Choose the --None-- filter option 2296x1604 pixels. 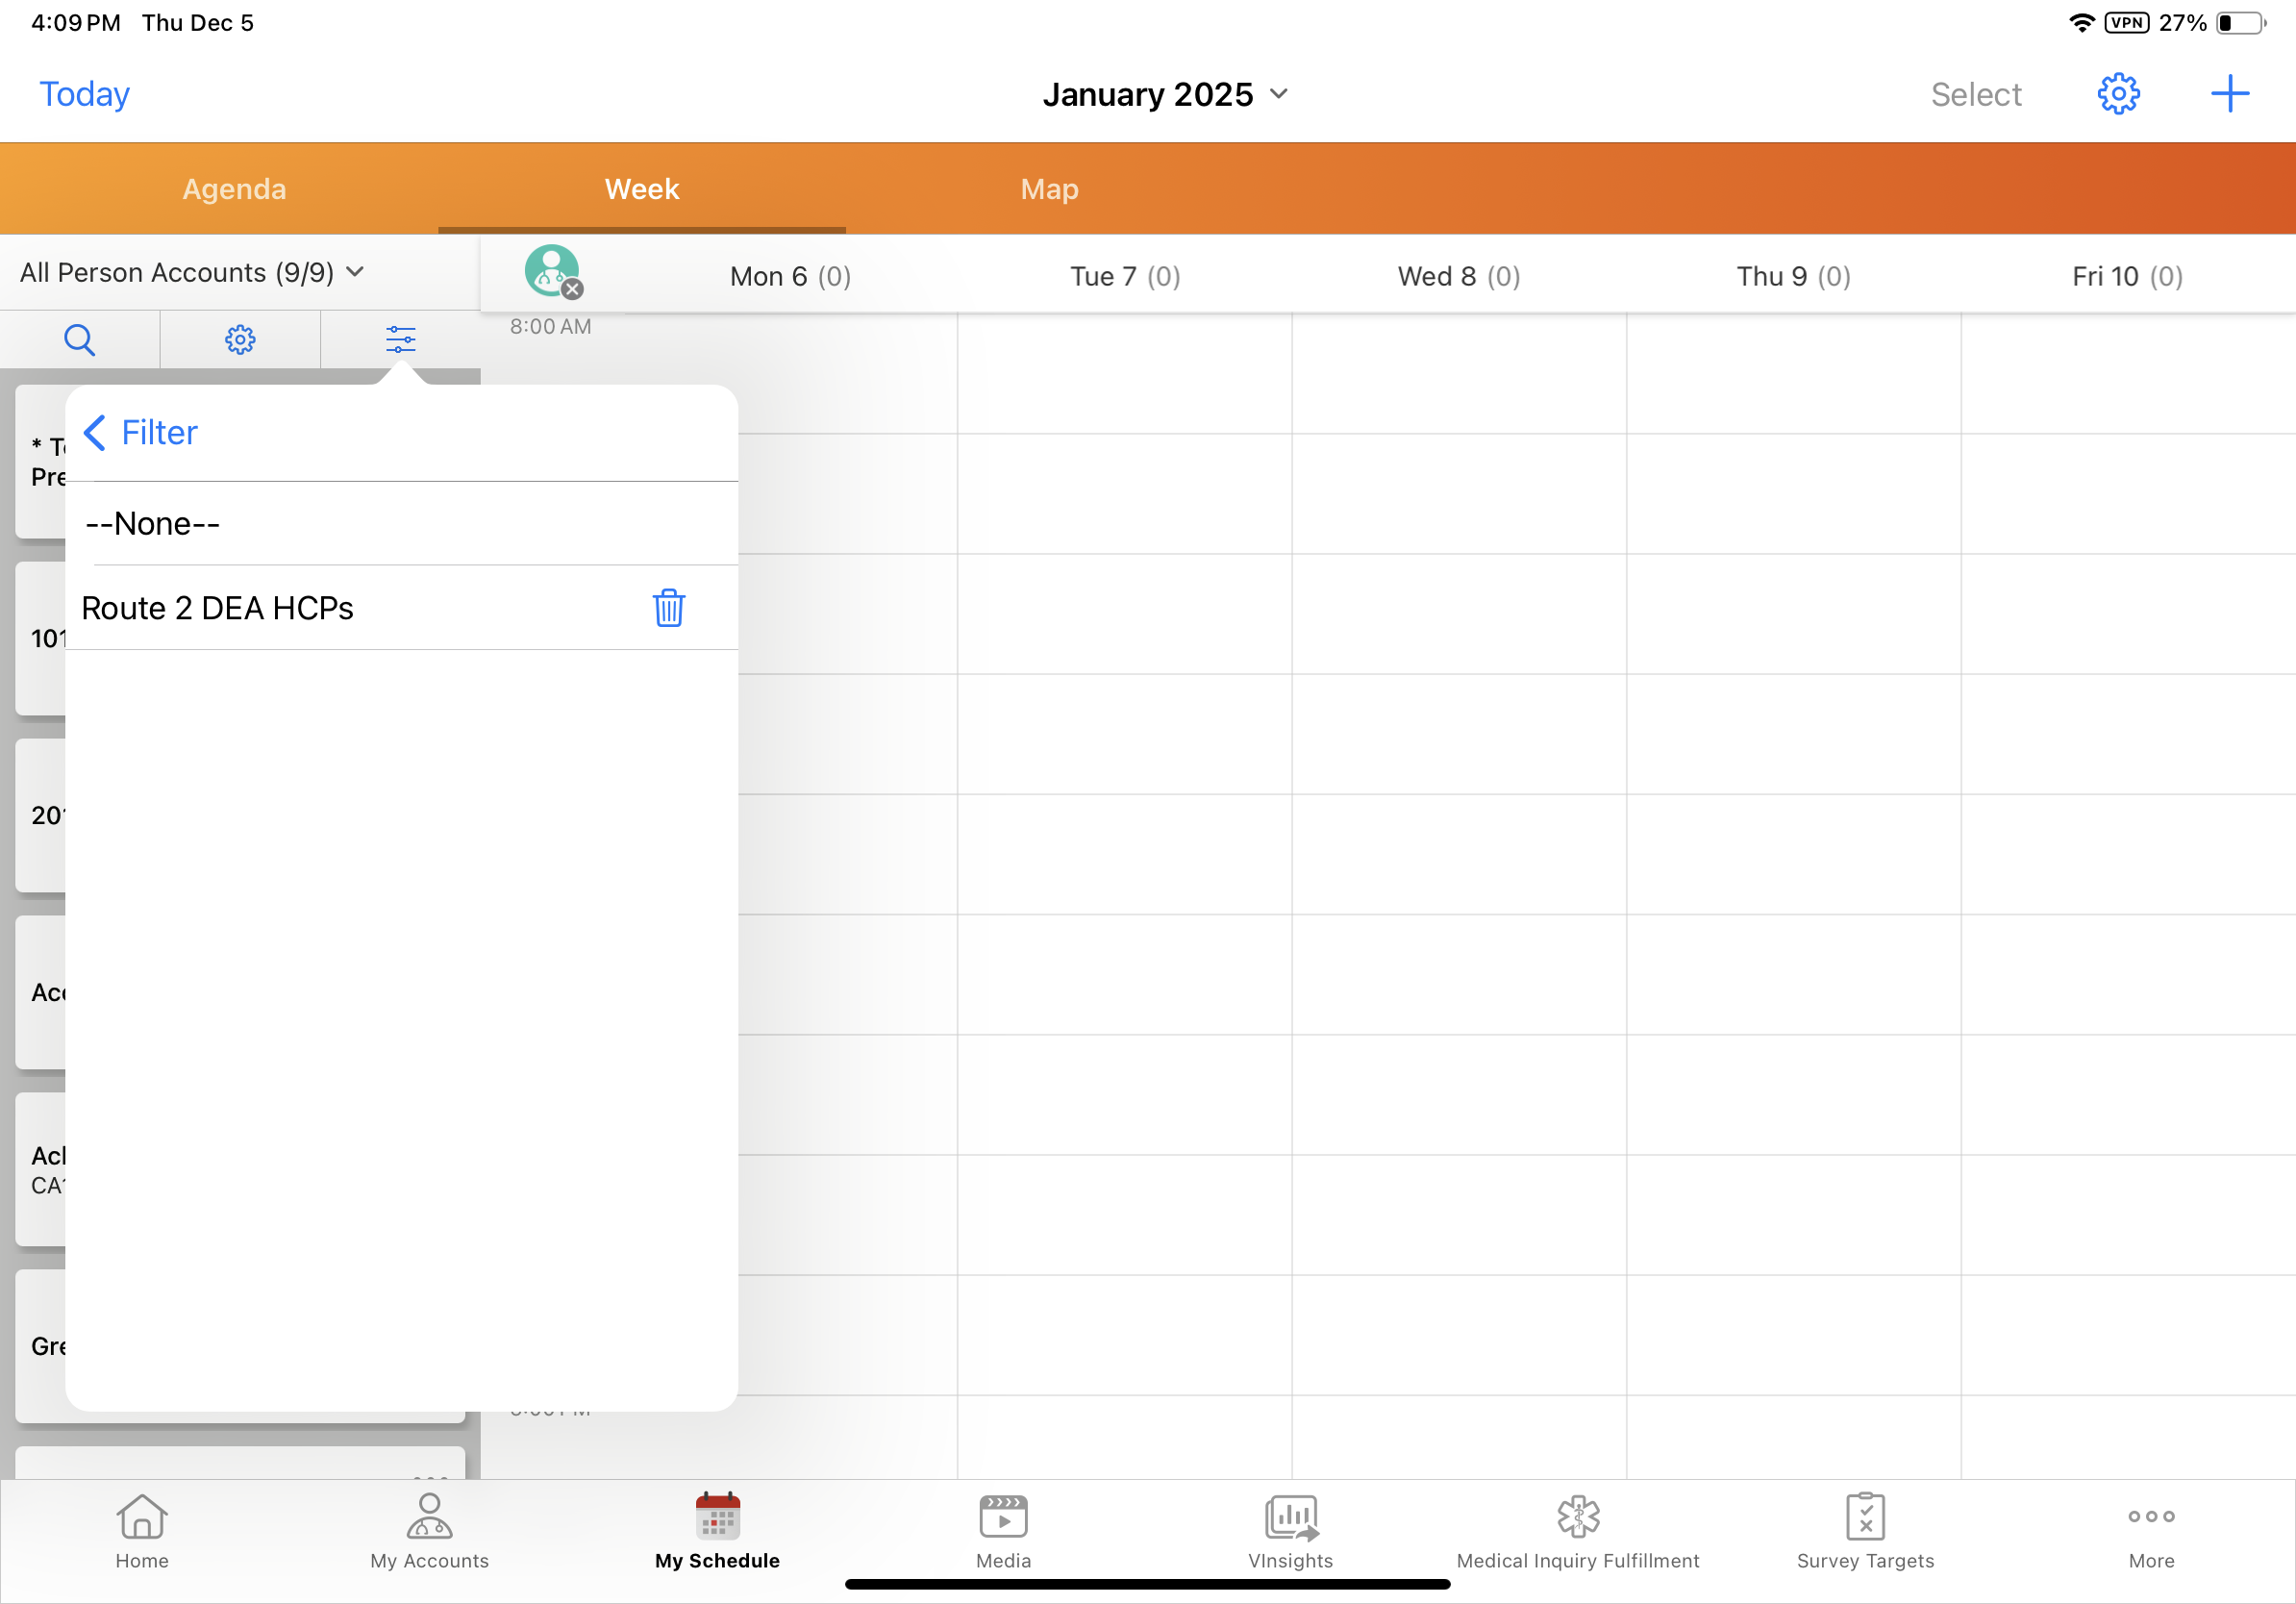[x=153, y=524]
